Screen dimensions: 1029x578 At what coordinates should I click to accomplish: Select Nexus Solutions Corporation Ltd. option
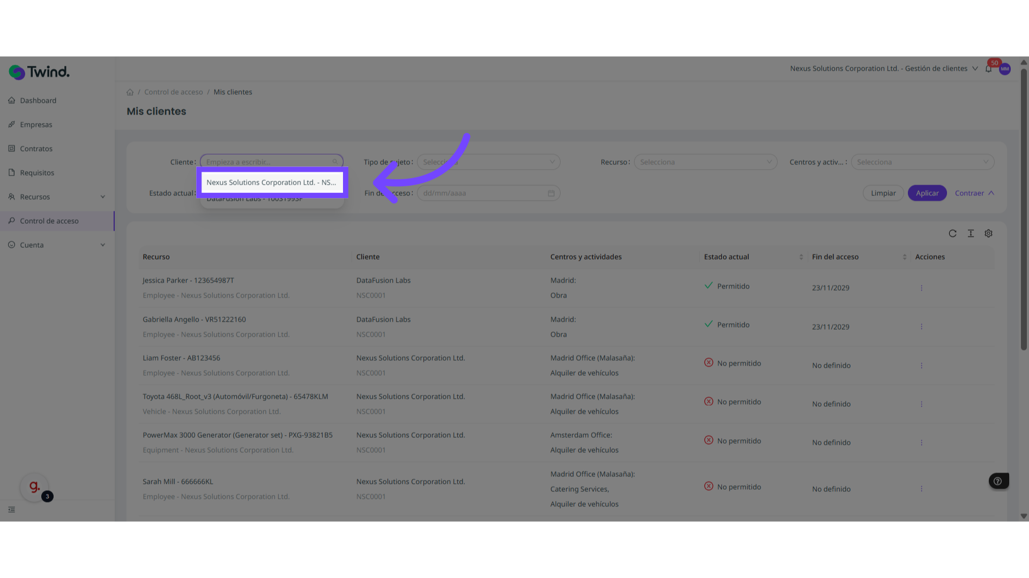(271, 182)
